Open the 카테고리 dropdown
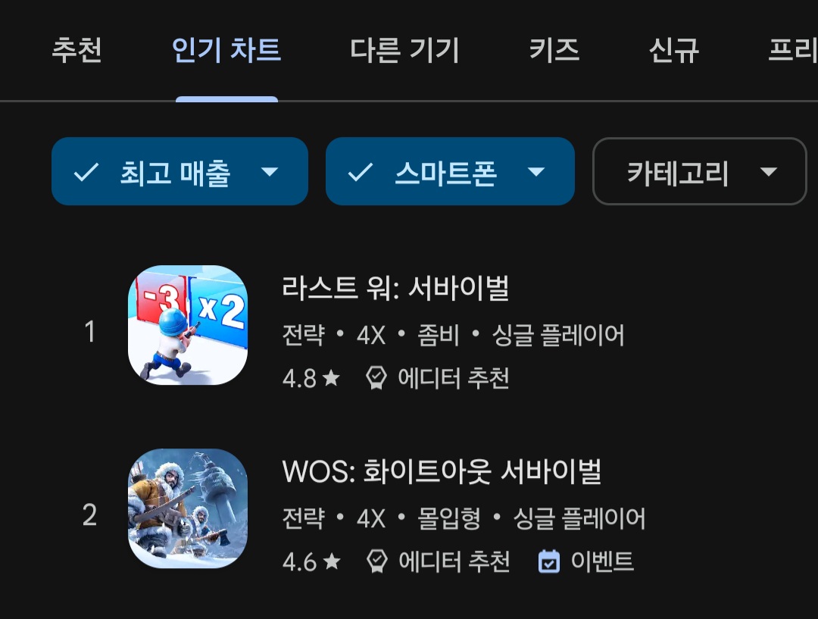The image size is (818, 619). (700, 171)
